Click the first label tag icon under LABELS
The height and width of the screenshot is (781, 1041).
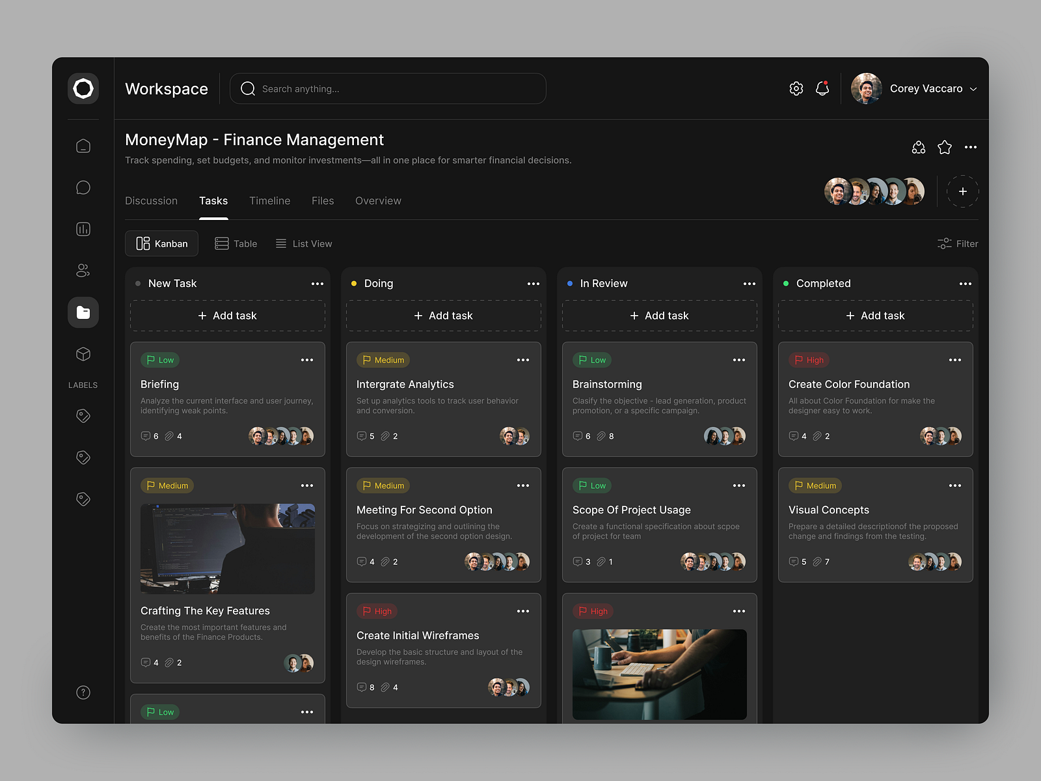pos(83,416)
